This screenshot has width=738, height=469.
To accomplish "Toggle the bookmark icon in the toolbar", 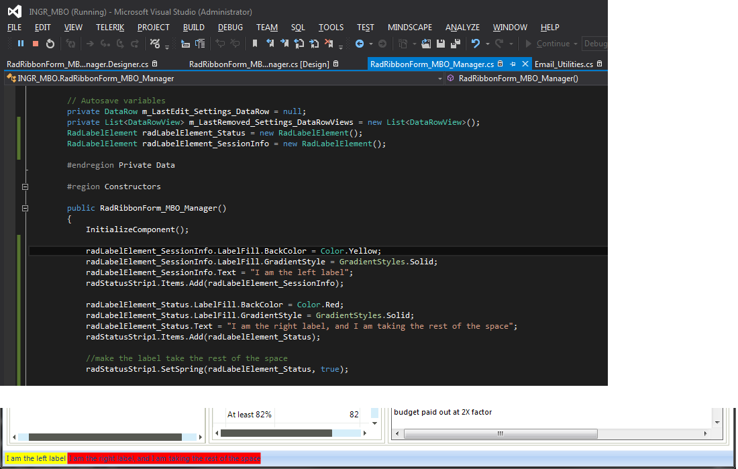I will click(255, 44).
